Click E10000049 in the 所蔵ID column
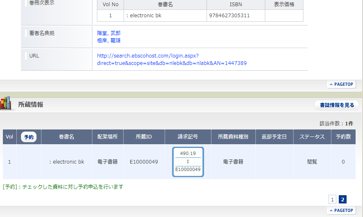The width and height of the screenshot is (363, 217). (144, 162)
